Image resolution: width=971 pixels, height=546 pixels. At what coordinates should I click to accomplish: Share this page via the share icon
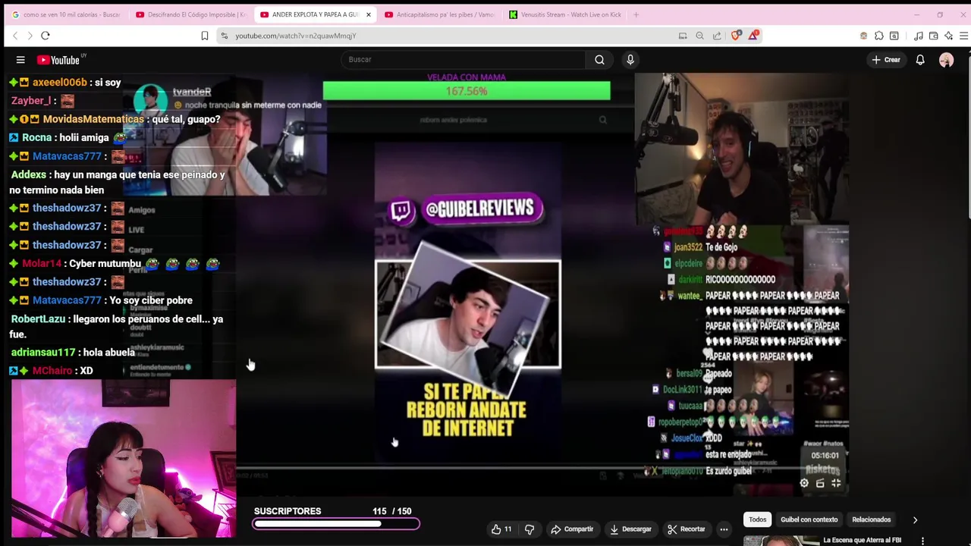pyautogui.click(x=717, y=36)
